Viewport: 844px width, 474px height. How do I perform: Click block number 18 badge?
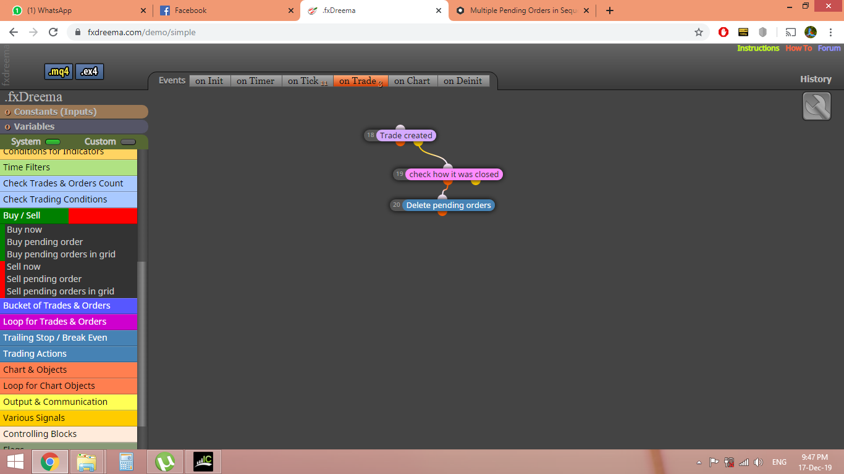point(371,135)
